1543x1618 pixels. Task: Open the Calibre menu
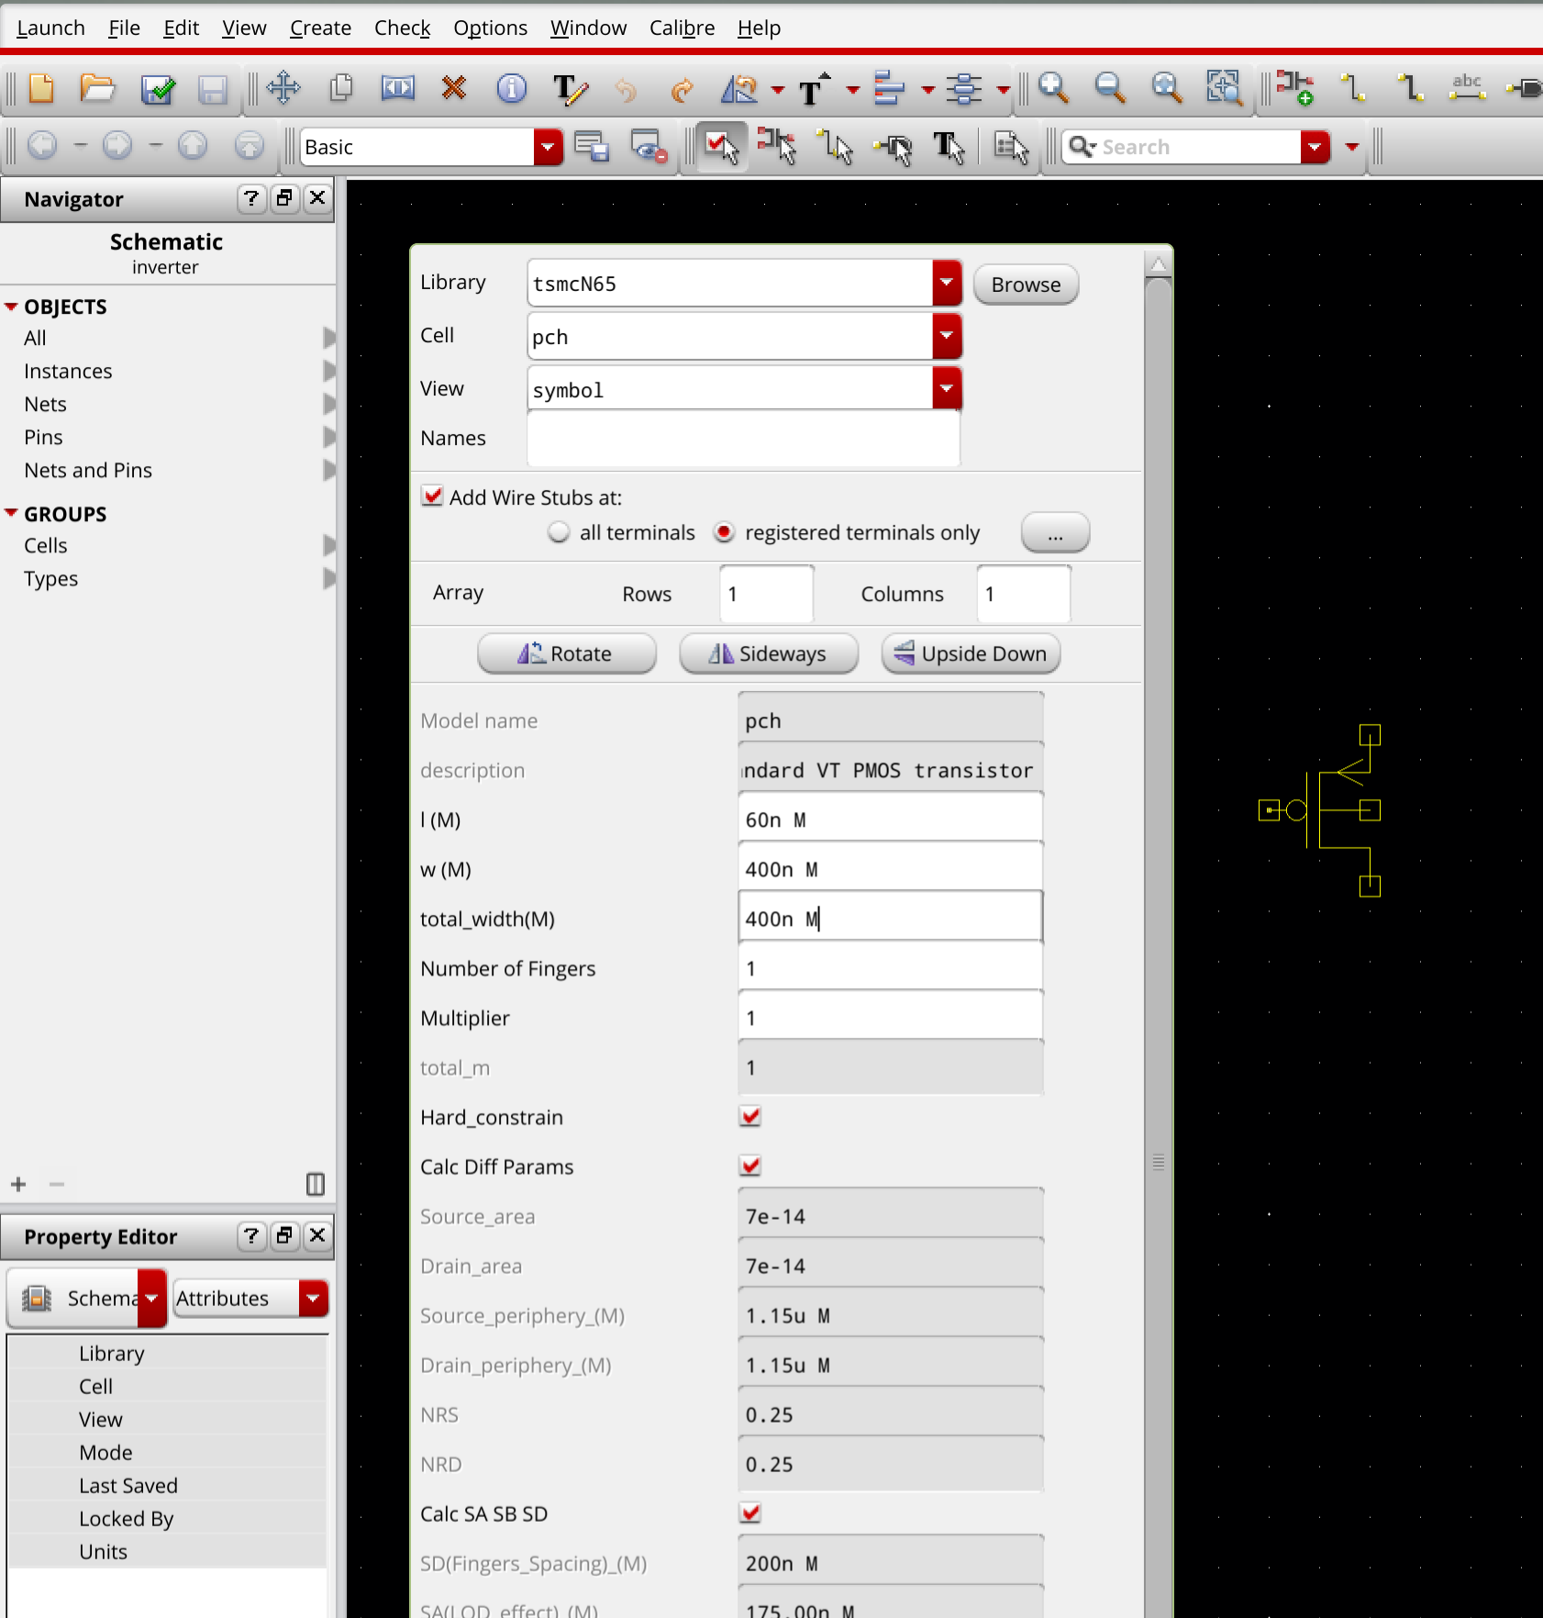pyautogui.click(x=682, y=28)
